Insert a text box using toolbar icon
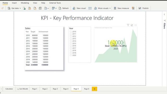 90,8
